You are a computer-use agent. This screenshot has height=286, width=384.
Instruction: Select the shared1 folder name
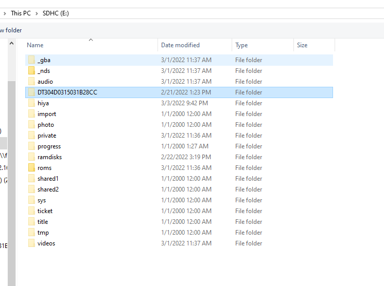pos(48,179)
